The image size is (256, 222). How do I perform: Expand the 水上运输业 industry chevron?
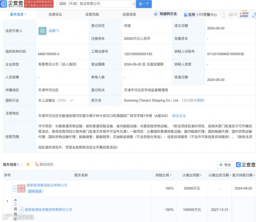pyautogui.click(x=72, y=100)
